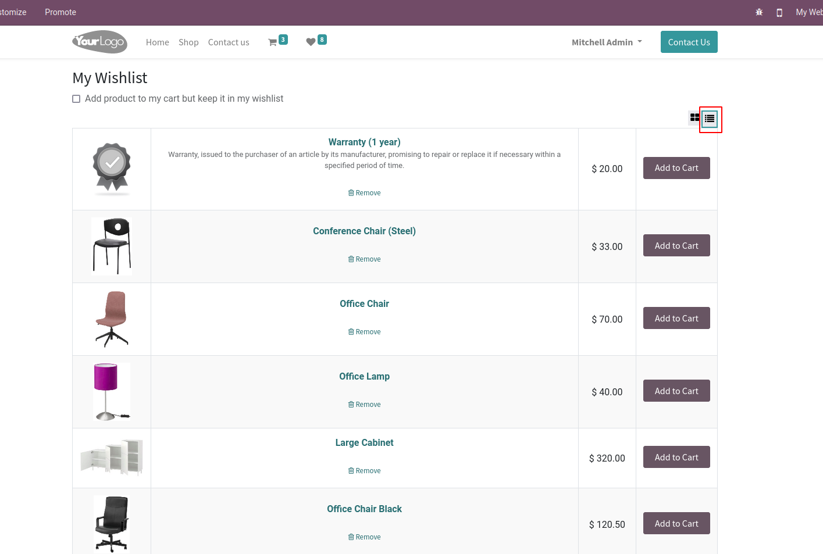This screenshot has height=554, width=823.
Task: Switch to grid view icon
Action: pyautogui.click(x=694, y=117)
